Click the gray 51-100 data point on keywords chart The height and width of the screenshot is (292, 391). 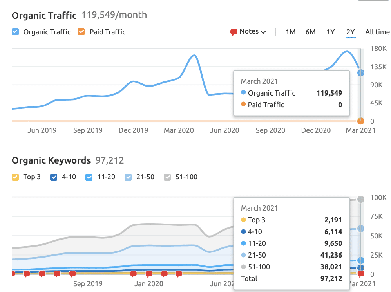click(x=361, y=199)
